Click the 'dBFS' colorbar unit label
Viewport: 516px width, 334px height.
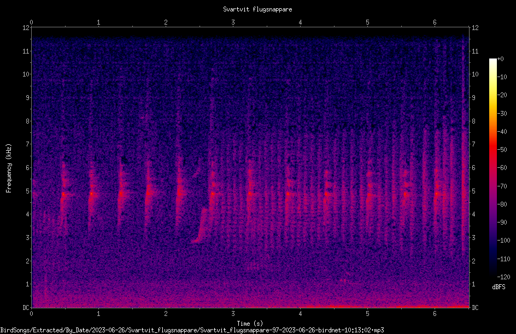(499, 287)
